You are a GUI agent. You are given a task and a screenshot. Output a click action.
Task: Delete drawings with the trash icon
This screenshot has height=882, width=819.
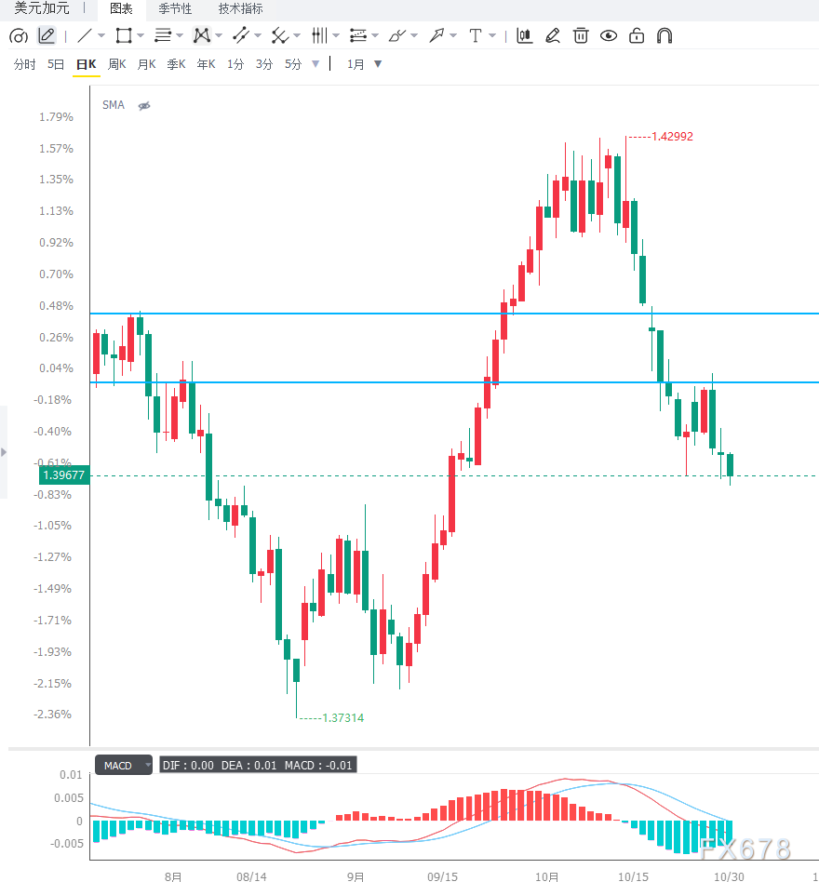point(581,36)
